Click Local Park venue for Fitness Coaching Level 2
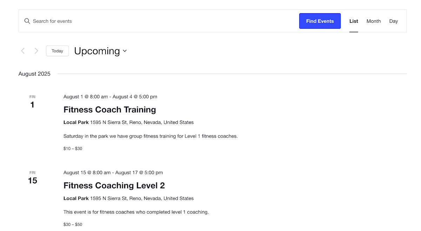 pyautogui.click(x=76, y=198)
